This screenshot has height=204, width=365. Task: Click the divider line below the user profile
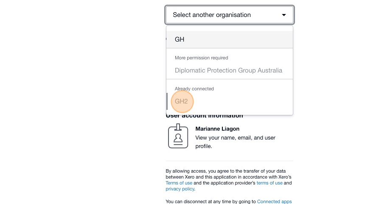pos(229,161)
